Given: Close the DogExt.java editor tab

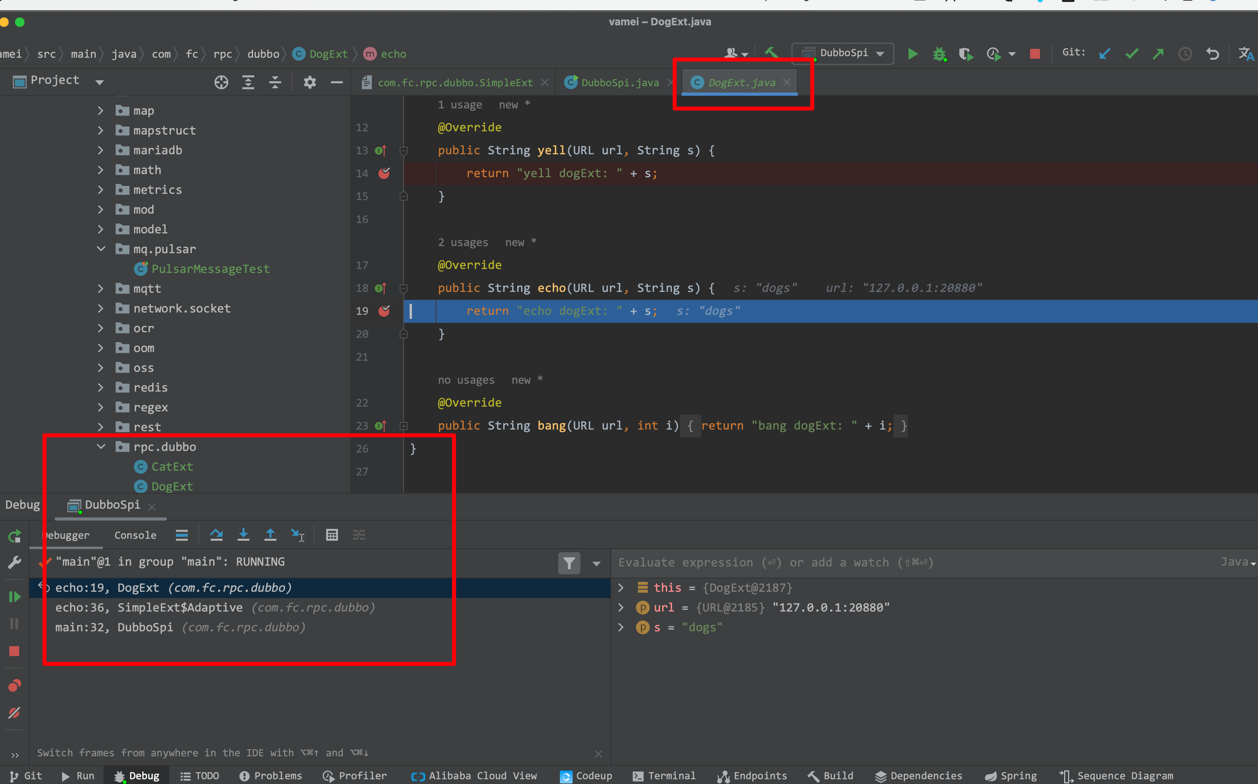Looking at the screenshot, I should coord(786,82).
